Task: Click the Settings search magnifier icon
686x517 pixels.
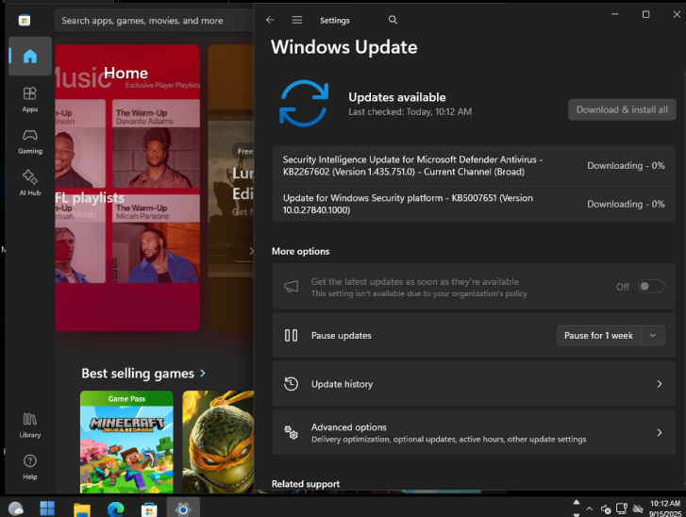Action: (393, 20)
